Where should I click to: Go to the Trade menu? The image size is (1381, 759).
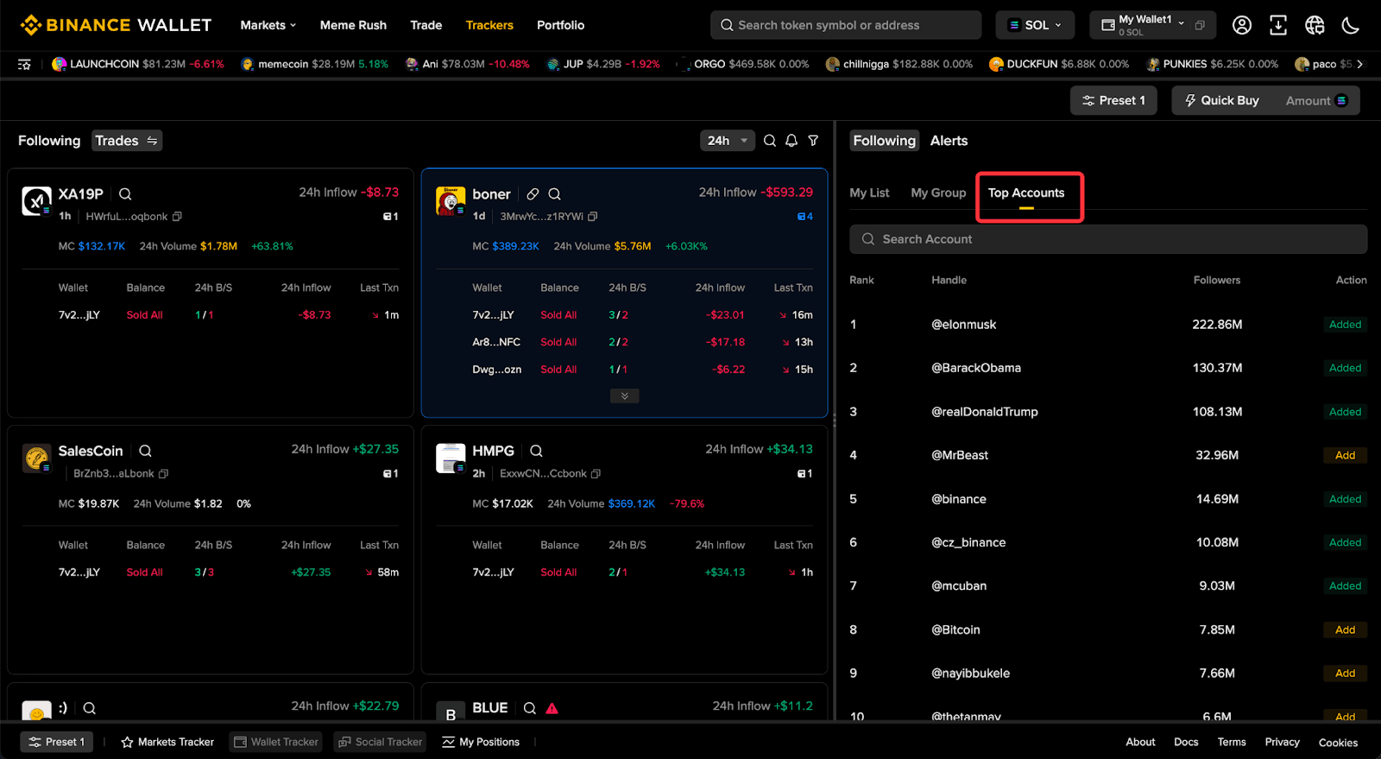point(426,25)
